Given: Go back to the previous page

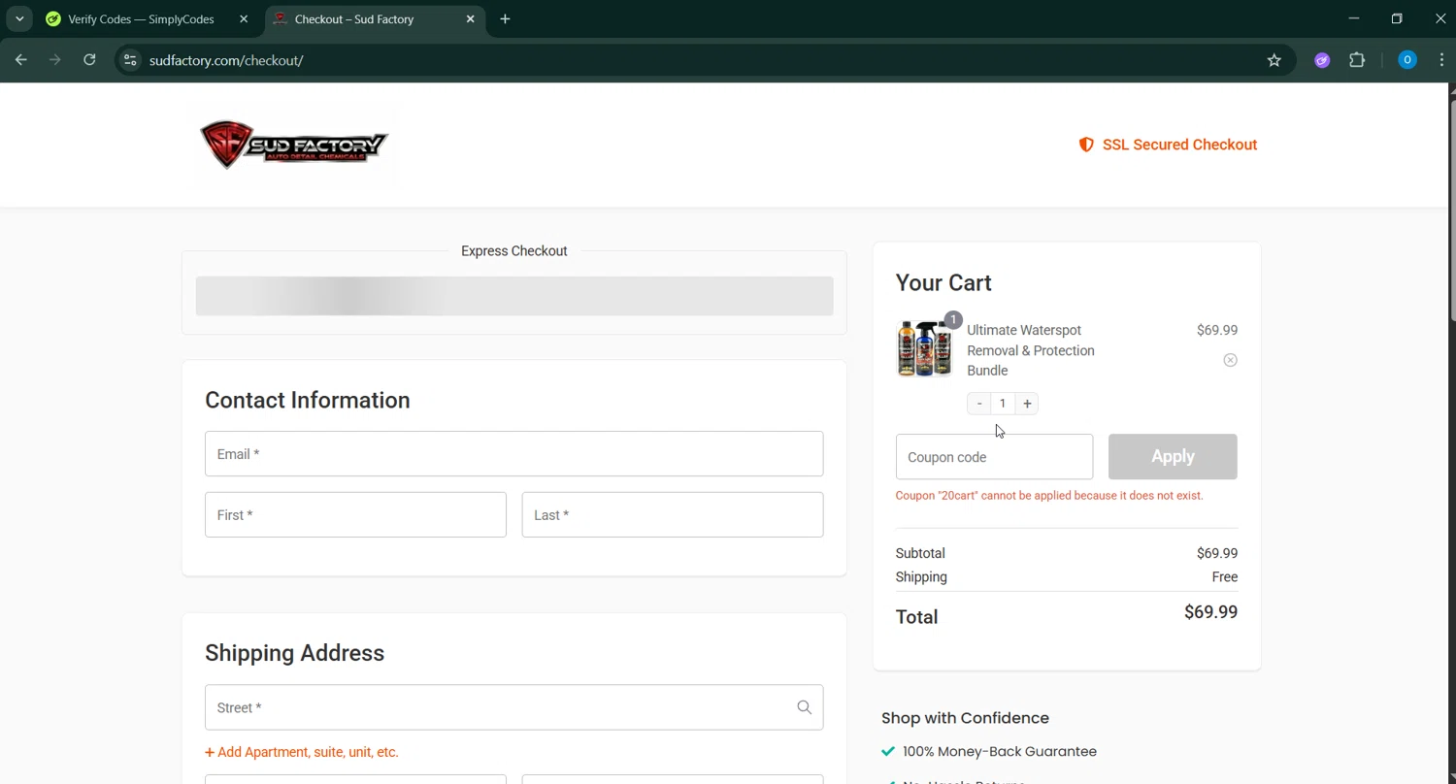Looking at the screenshot, I should tap(21, 60).
